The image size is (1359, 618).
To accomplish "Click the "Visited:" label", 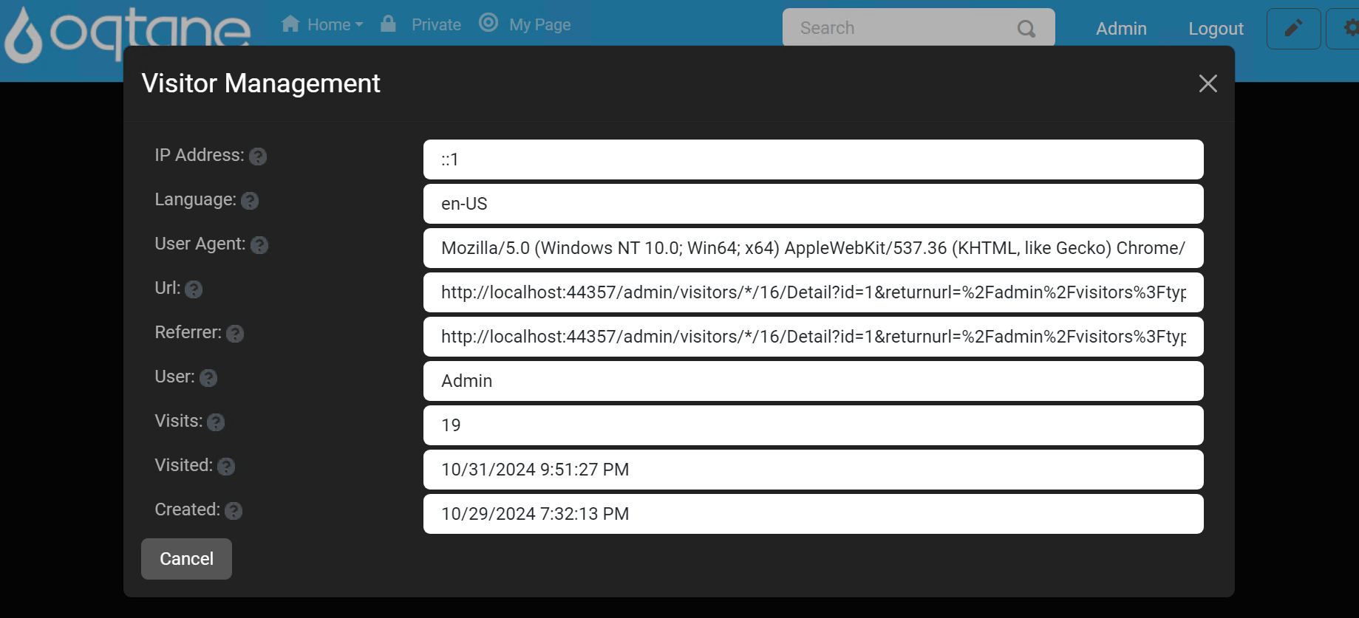I will 184,465.
